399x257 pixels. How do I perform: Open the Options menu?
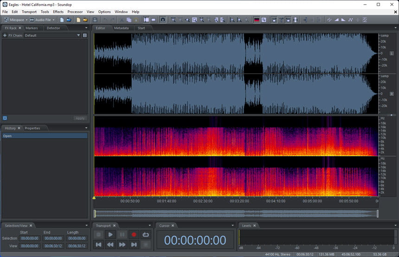104,12
